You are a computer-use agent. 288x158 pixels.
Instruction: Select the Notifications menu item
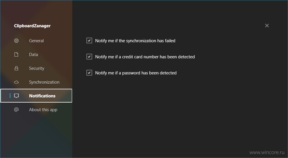tap(36, 96)
